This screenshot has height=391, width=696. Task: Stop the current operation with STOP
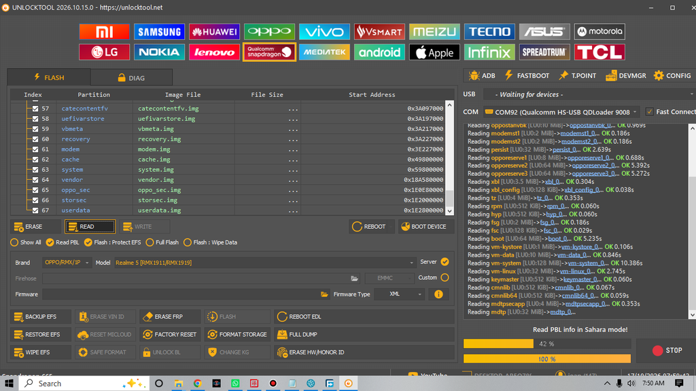tap(667, 350)
